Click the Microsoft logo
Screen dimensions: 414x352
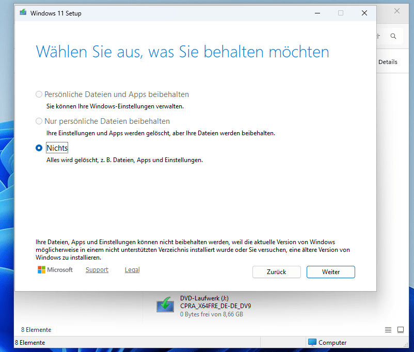[x=55, y=269]
